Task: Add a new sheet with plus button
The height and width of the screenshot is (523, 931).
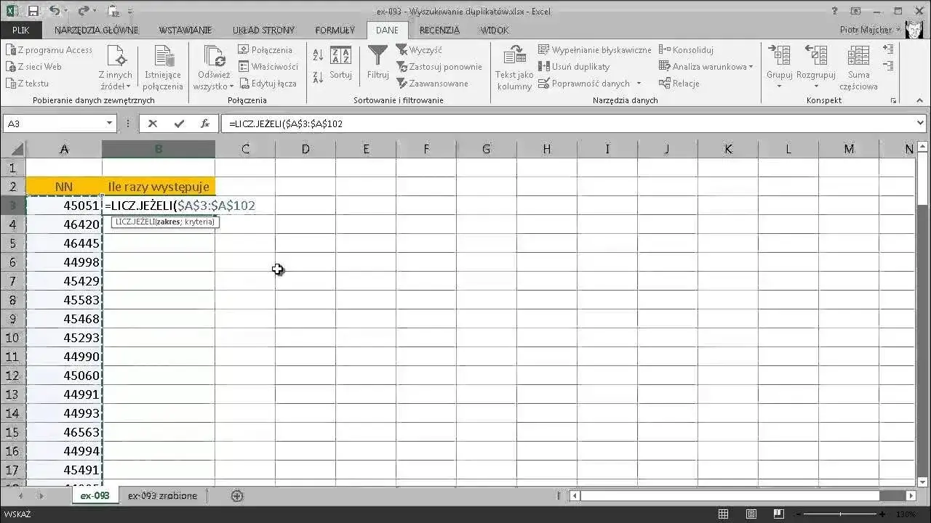Action: [237, 495]
